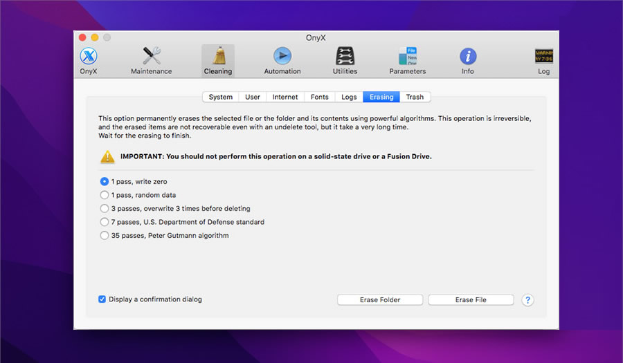Switch to the Internet tab
623x363 pixels.
click(x=285, y=97)
